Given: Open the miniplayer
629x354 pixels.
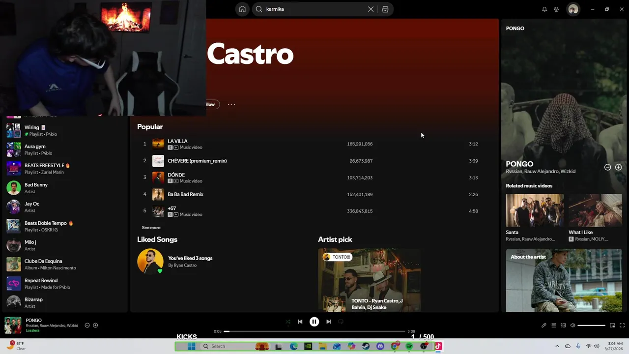Looking at the screenshot, I should [612, 325].
